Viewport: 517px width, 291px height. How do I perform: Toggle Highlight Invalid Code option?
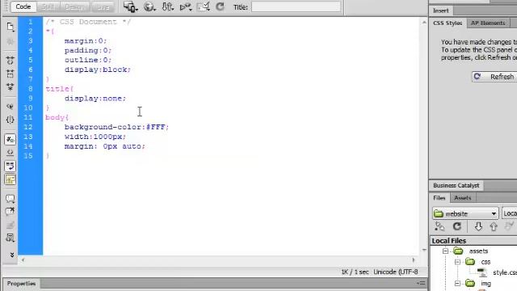[x=11, y=153]
